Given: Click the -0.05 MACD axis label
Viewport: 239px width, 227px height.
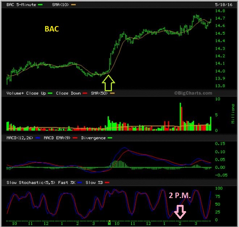Looking at the screenshot, I should (221, 175).
